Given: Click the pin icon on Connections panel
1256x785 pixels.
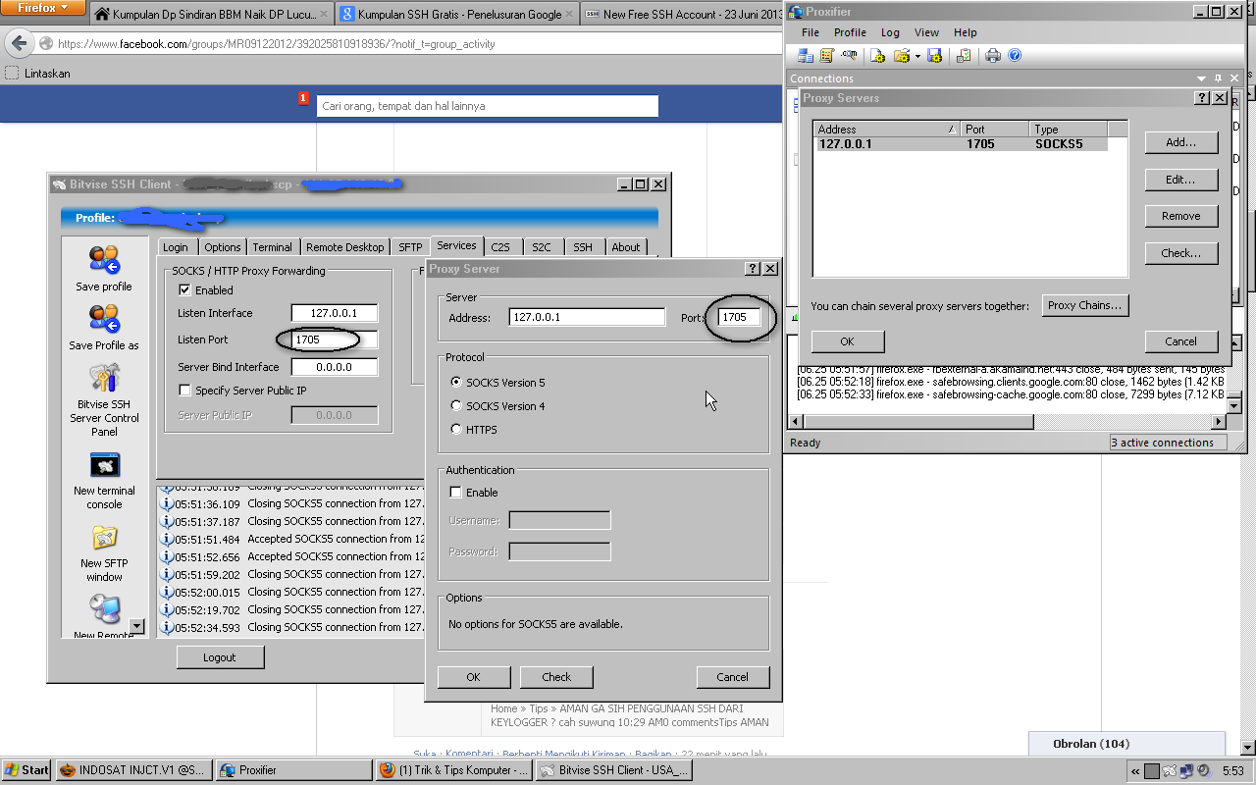Looking at the screenshot, I should click(1218, 78).
